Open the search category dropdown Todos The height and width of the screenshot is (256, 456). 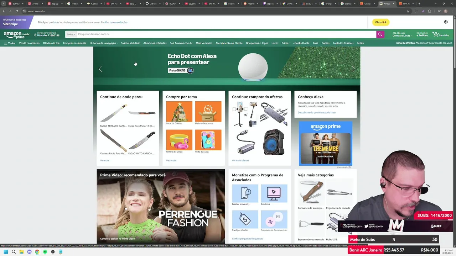tap(71, 34)
